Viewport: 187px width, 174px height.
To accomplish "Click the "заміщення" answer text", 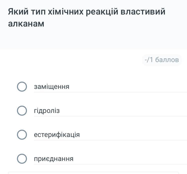I will (52, 87).
